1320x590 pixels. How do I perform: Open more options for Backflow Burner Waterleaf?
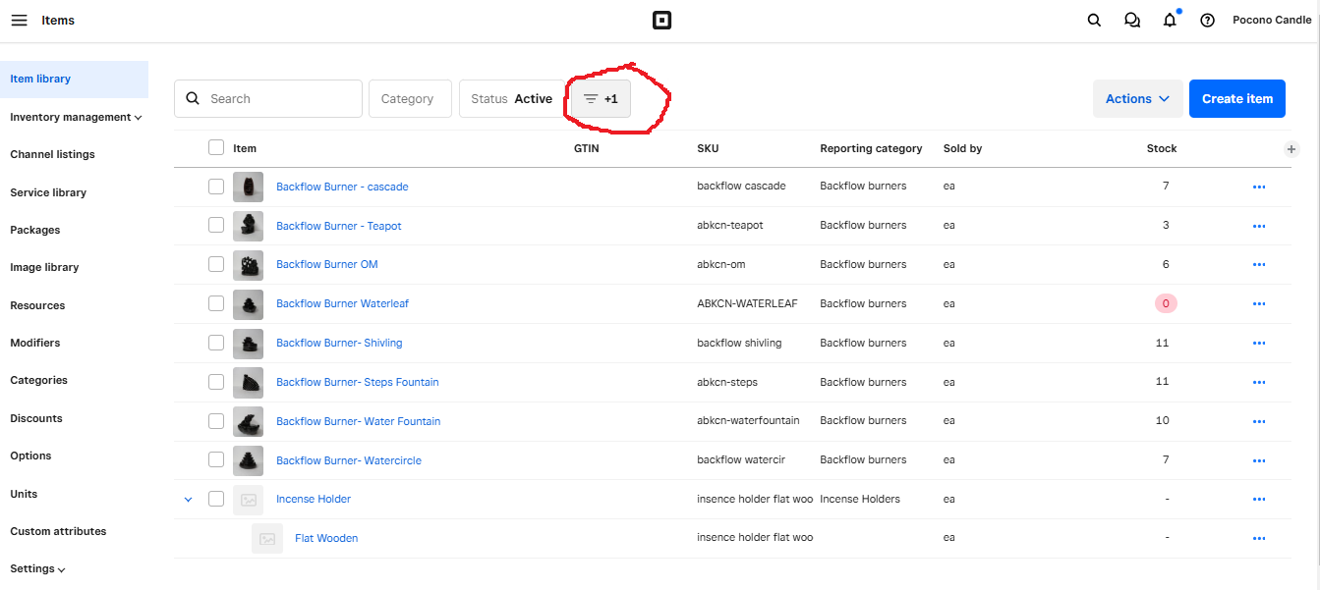(x=1259, y=304)
